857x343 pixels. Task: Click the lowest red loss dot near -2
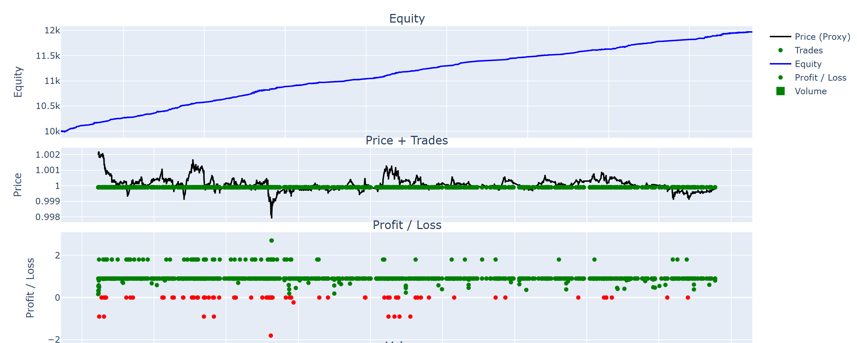pyautogui.click(x=271, y=335)
